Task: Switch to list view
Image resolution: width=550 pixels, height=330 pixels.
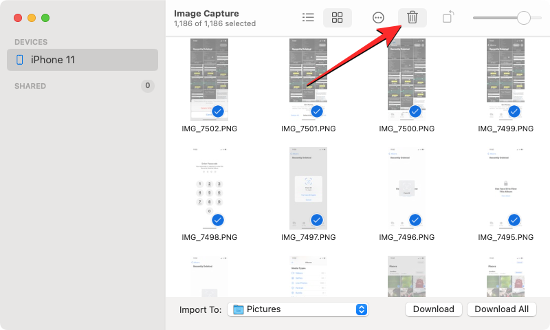Action: tap(308, 18)
